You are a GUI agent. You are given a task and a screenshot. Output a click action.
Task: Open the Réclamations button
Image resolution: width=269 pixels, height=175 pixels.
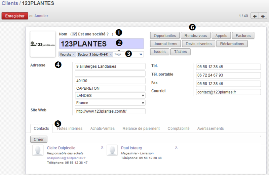pos(232,44)
